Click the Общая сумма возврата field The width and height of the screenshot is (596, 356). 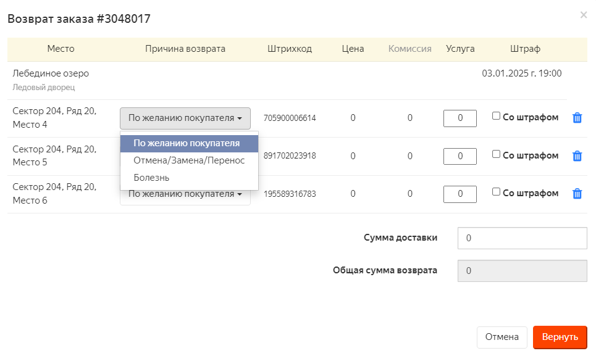523,271
